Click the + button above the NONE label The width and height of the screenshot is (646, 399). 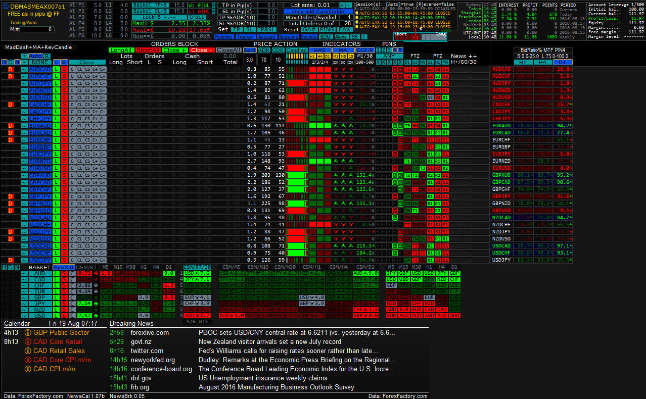(24, 56)
